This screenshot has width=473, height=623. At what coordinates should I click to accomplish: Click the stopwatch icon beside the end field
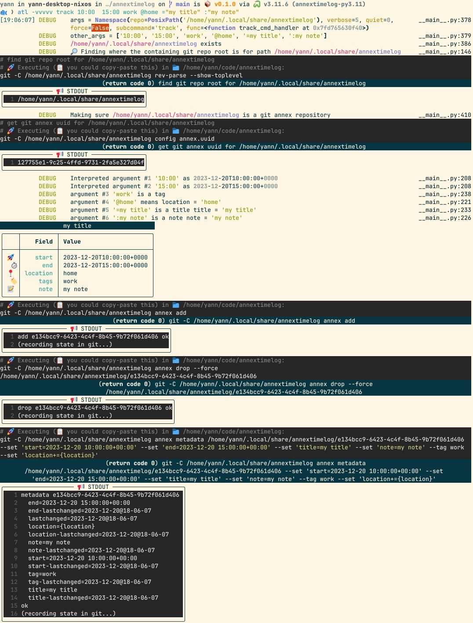click(14, 265)
